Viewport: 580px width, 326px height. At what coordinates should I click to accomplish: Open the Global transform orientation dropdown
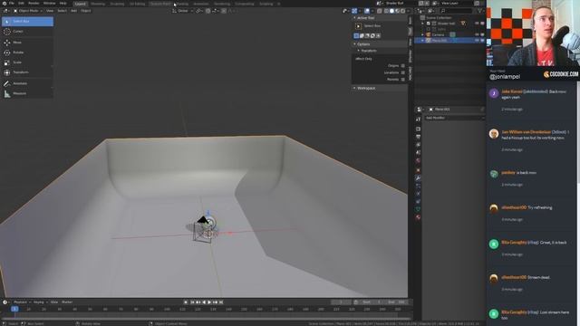pos(183,11)
